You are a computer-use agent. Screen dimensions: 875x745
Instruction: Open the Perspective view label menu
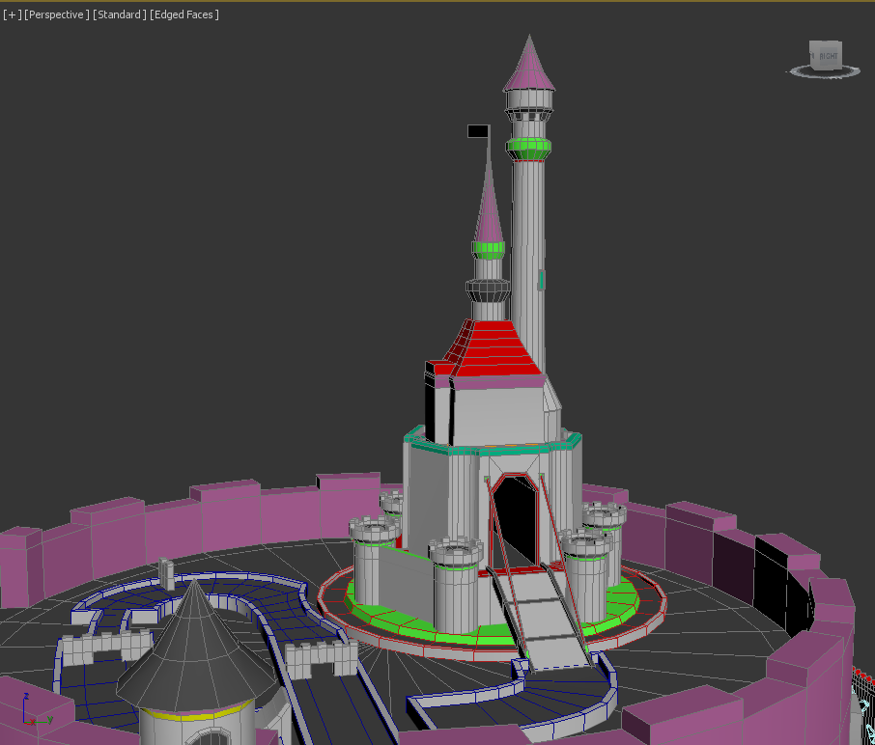click(56, 14)
